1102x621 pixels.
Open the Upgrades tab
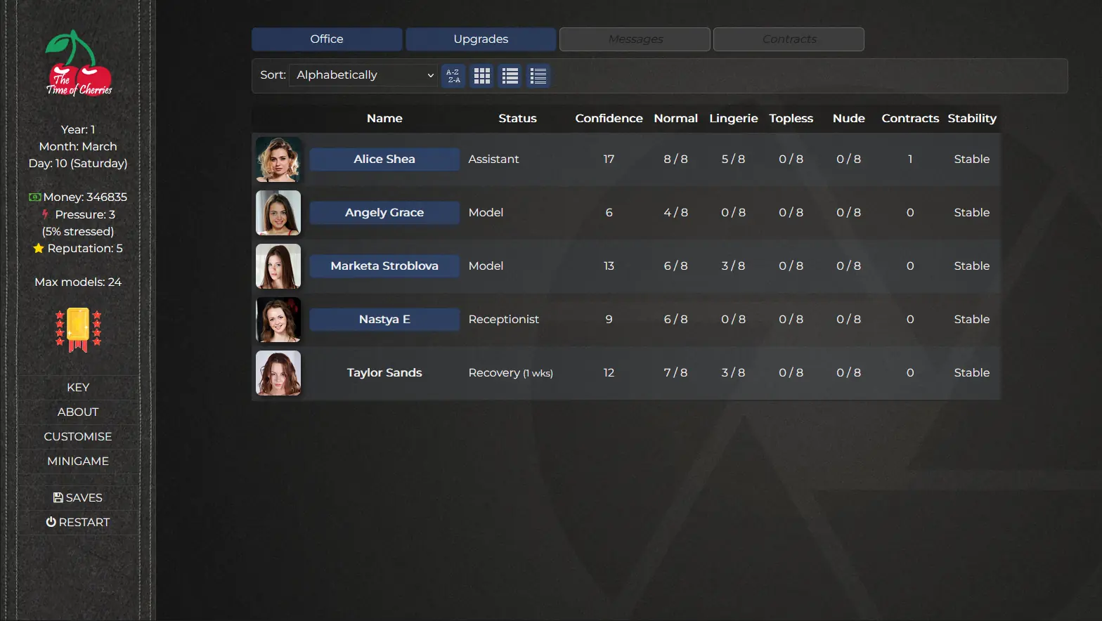click(x=481, y=39)
